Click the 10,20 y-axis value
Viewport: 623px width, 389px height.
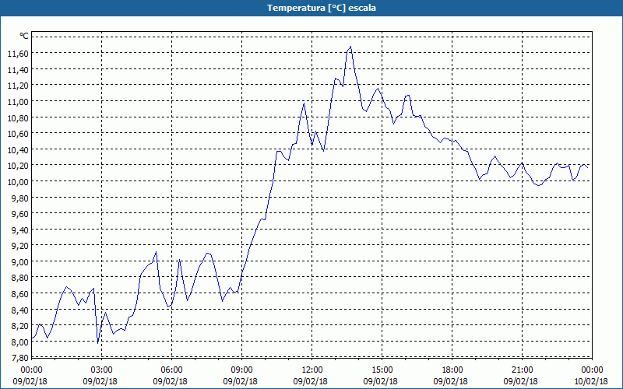tap(18, 166)
